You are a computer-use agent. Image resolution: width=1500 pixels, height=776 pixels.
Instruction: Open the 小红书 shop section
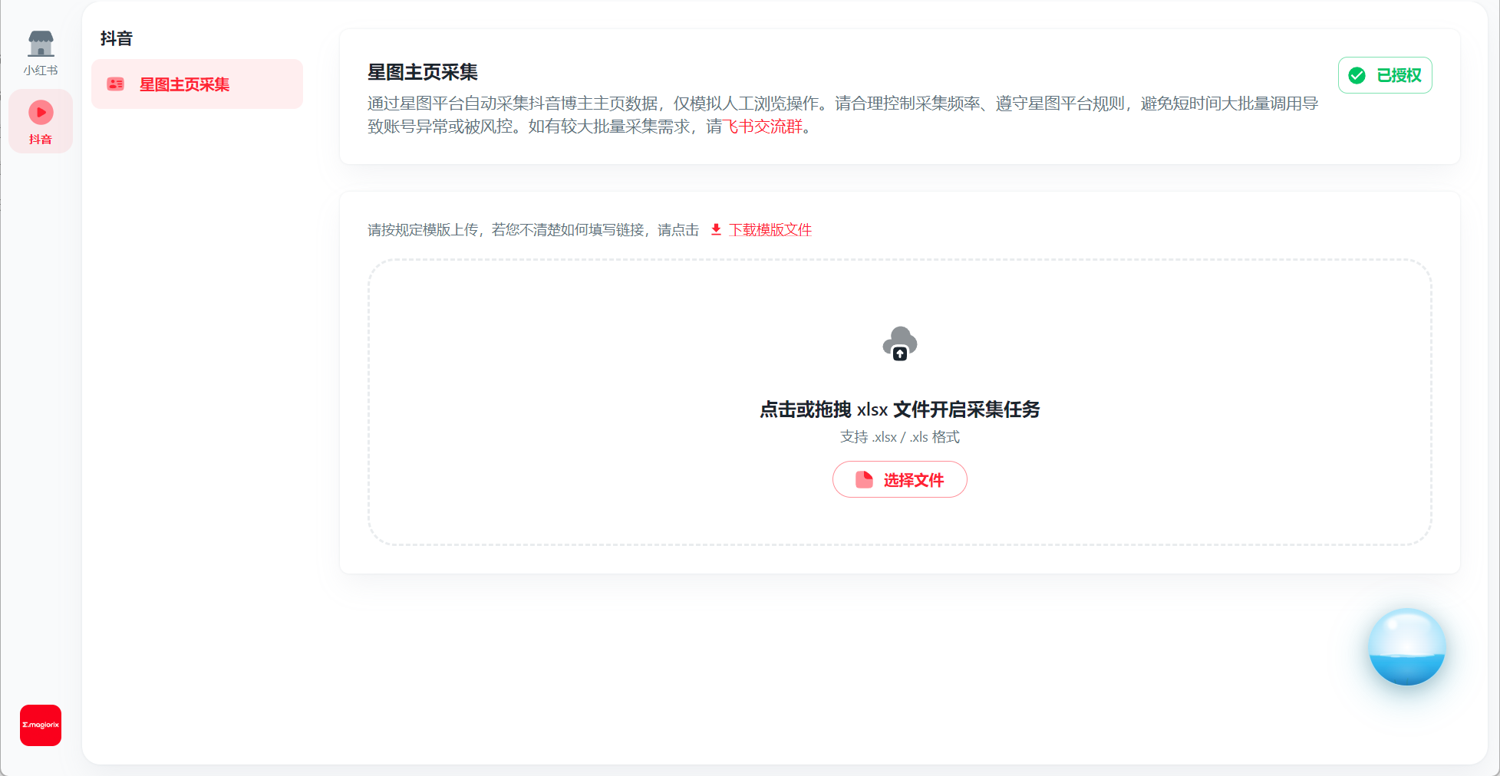[41, 52]
